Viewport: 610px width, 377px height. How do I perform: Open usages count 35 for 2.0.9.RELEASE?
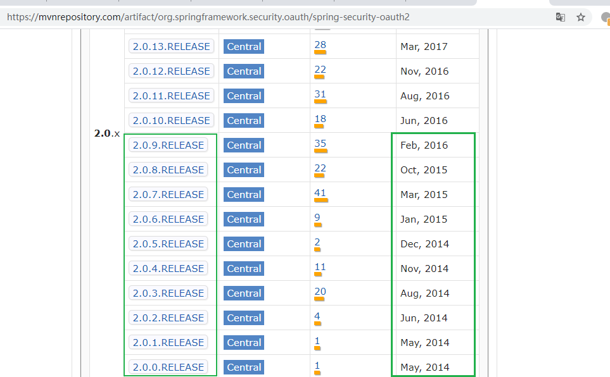coord(320,144)
